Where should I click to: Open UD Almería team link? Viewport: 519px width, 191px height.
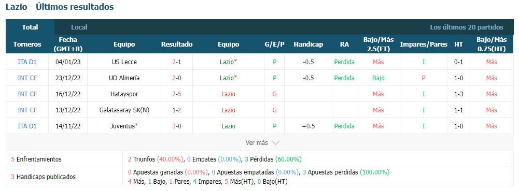coord(124,78)
